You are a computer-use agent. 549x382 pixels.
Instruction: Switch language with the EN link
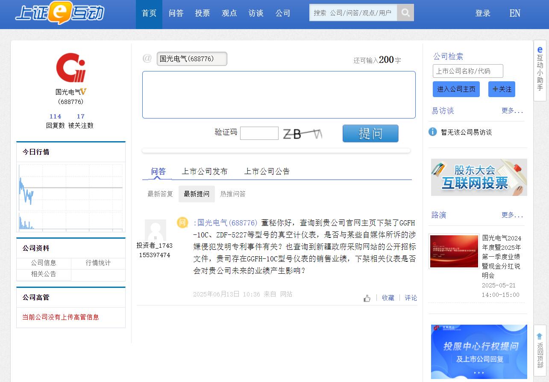[515, 13]
